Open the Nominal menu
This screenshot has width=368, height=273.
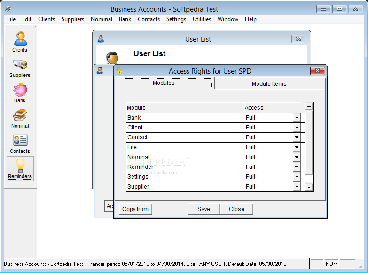pos(102,19)
